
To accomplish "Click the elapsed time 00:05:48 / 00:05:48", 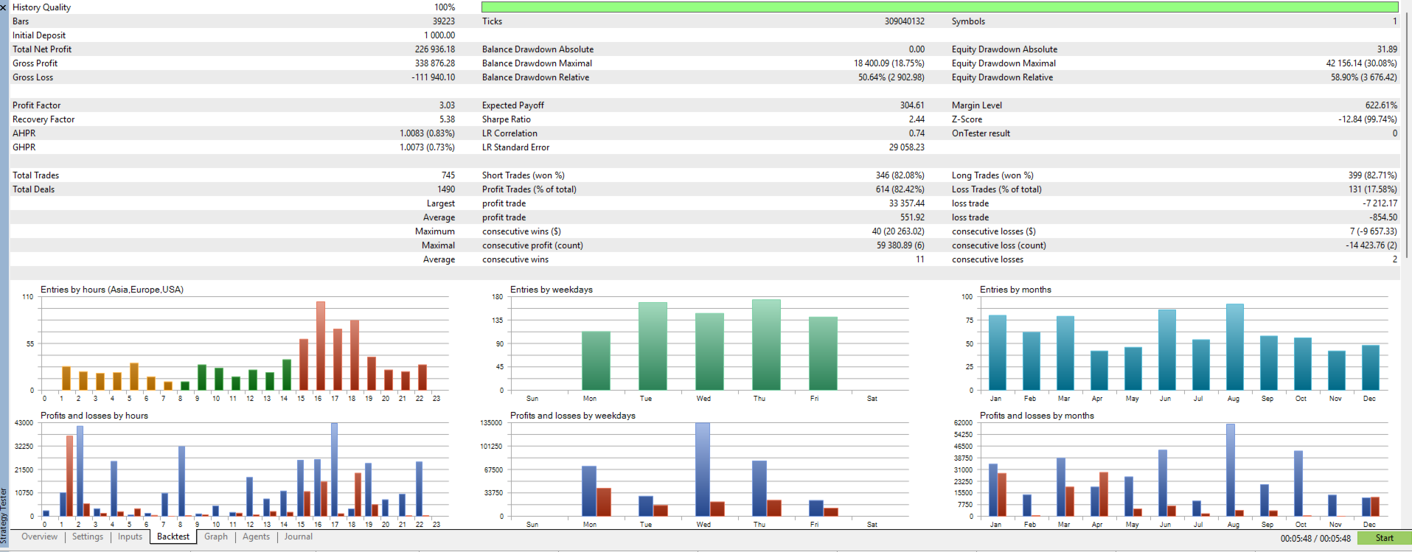I will 1315,539.
